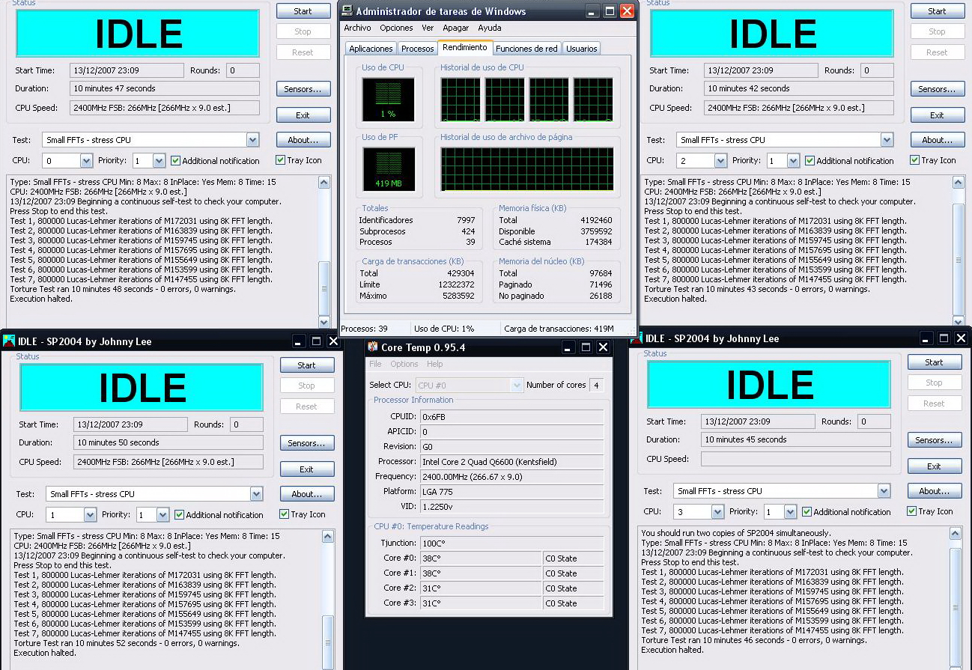Open the CPU dropdown showing 3
The height and width of the screenshot is (670, 972).
coord(717,512)
